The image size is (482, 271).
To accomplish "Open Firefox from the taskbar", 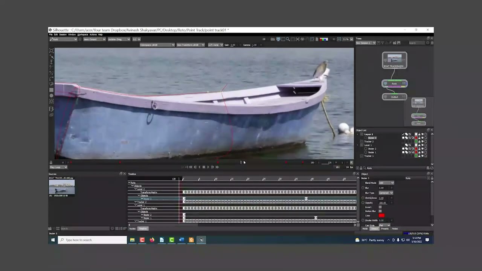I will tap(152, 240).
